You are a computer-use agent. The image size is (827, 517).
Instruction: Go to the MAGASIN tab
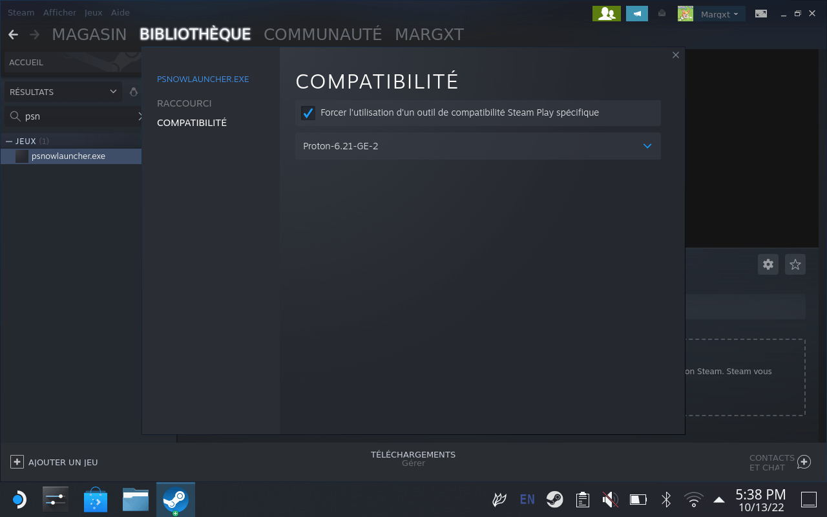90,34
